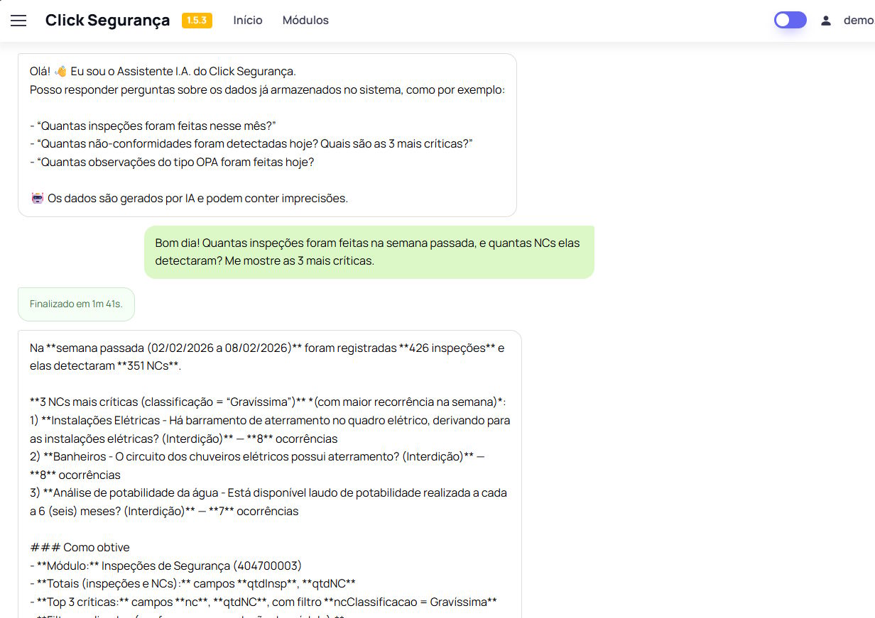Select Módulos in the navigation bar

pyautogui.click(x=305, y=21)
